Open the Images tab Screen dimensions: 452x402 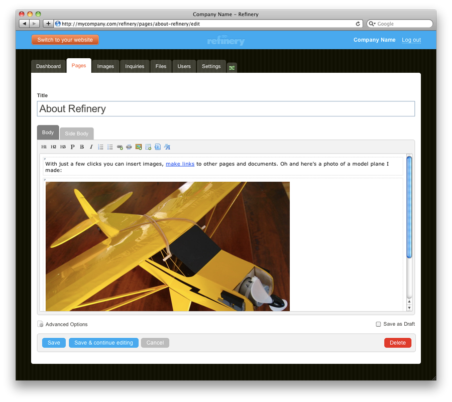(x=105, y=66)
